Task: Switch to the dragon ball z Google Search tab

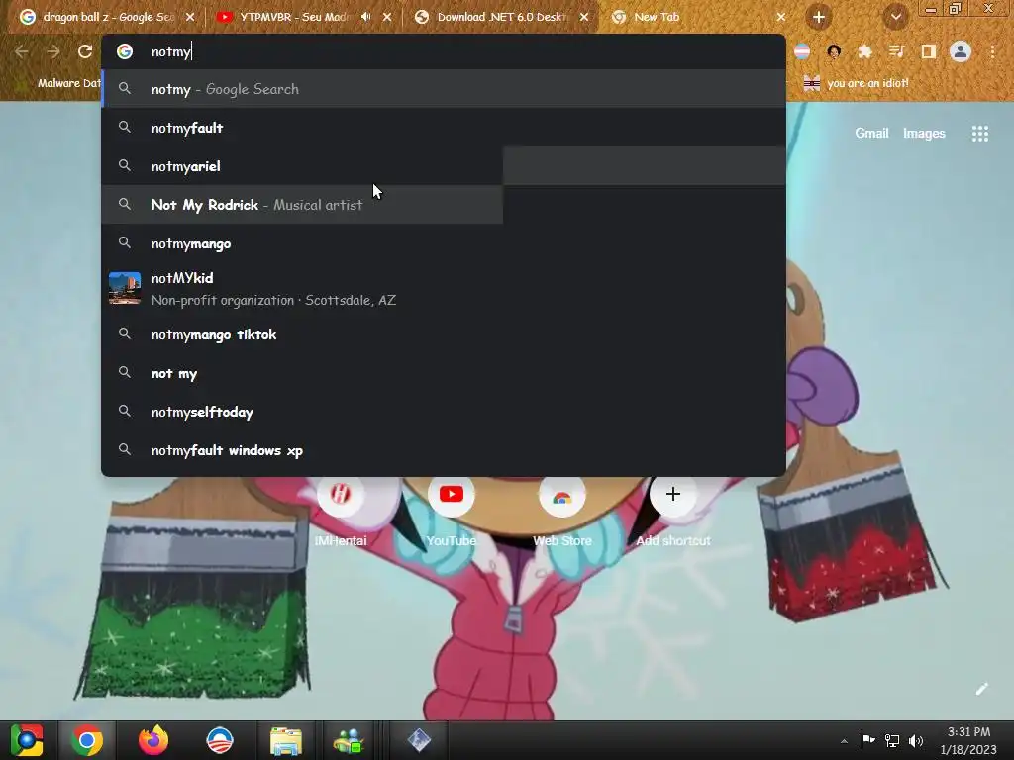Action: (x=105, y=17)
